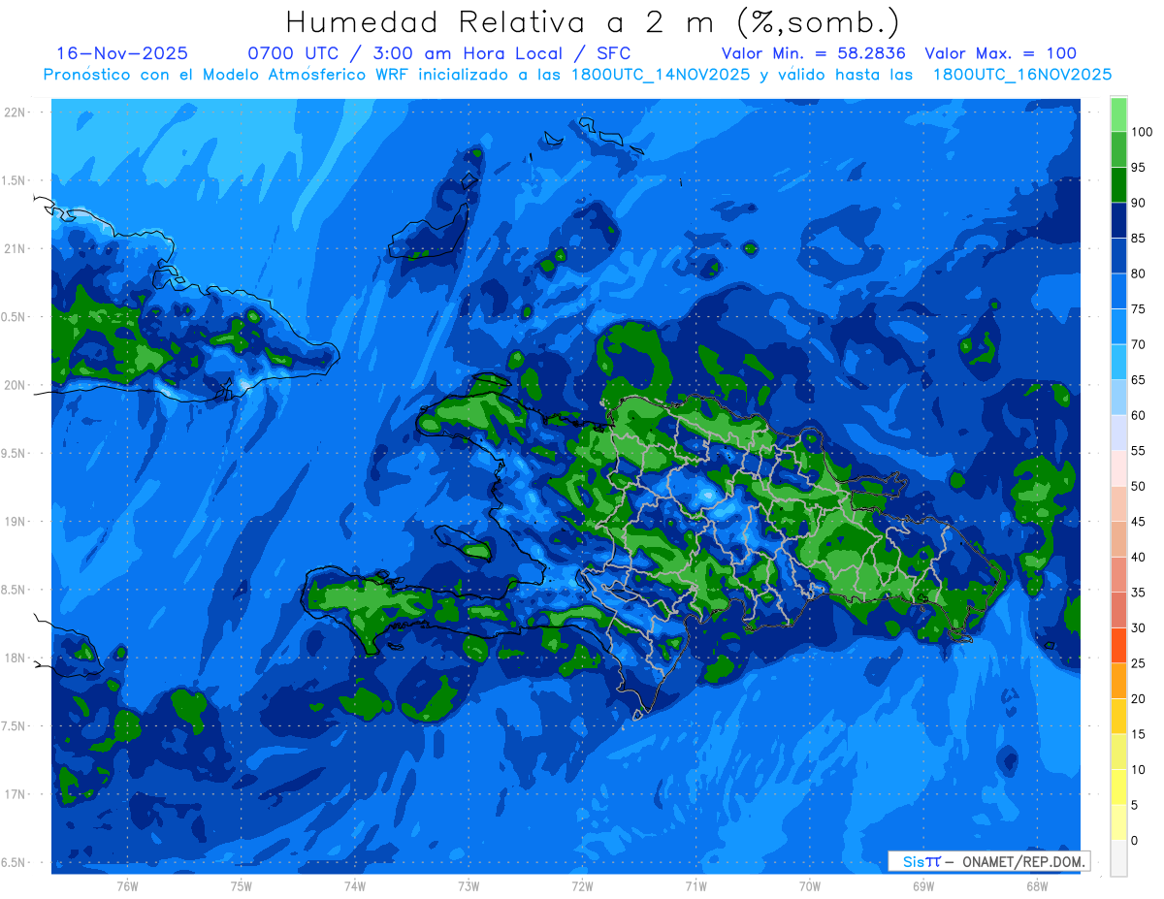This screenshot has height=899, width=1164.
Task: Click the orange-red legend swatch between 25 and 30
Action: [x=1118, y=645]
